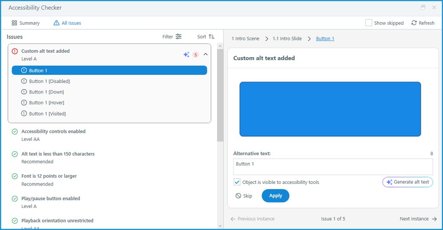Click the 1 Intro Scene breadcrumb
The width and height of the screenshot is (443, 230).
[245, 39]
